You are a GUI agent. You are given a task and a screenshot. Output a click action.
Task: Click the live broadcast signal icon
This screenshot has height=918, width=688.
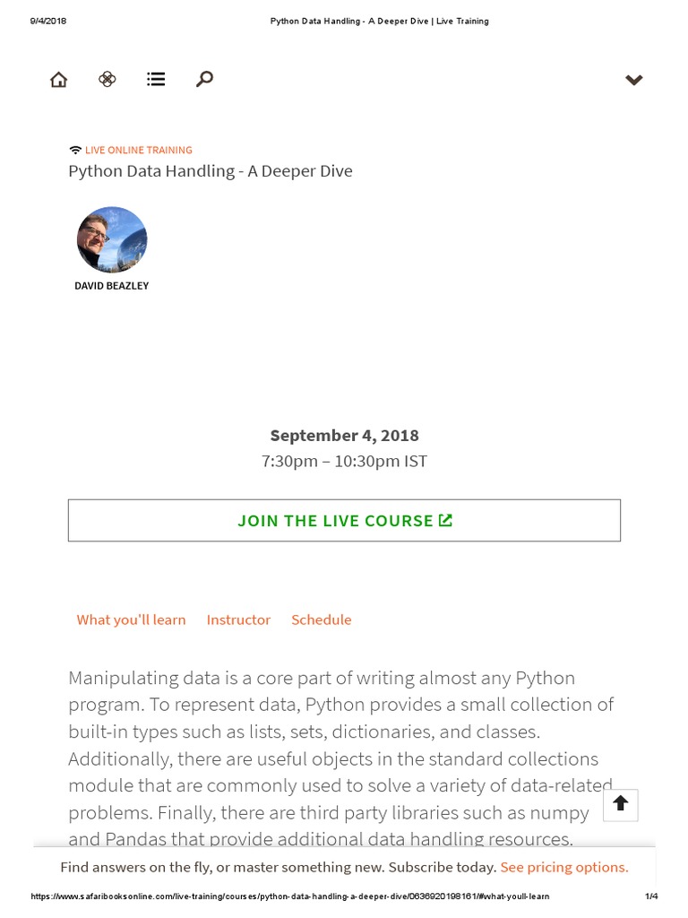(75, 150)
